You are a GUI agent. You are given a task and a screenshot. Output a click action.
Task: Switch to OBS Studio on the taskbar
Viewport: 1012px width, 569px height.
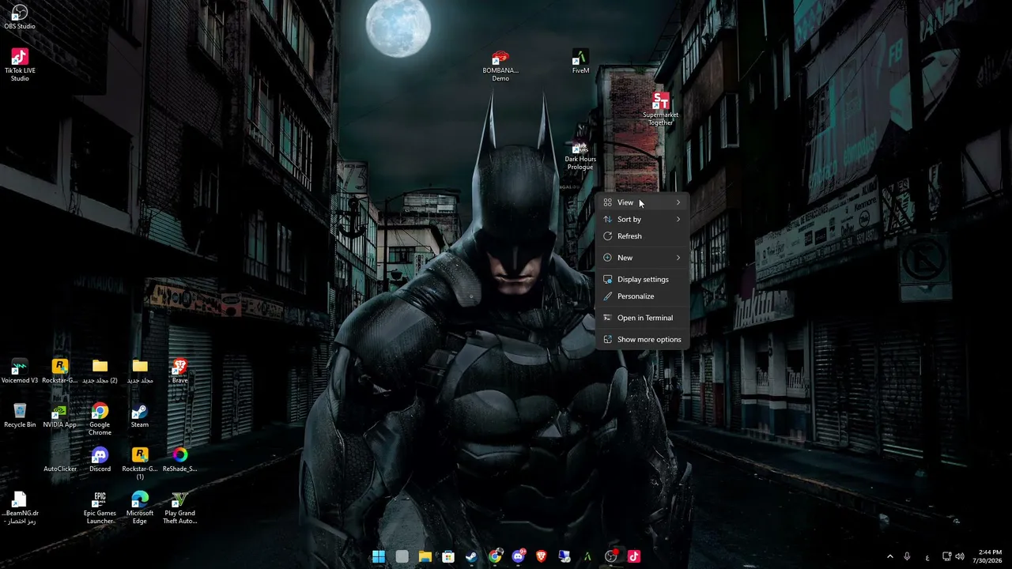click(x=611, y=556)
